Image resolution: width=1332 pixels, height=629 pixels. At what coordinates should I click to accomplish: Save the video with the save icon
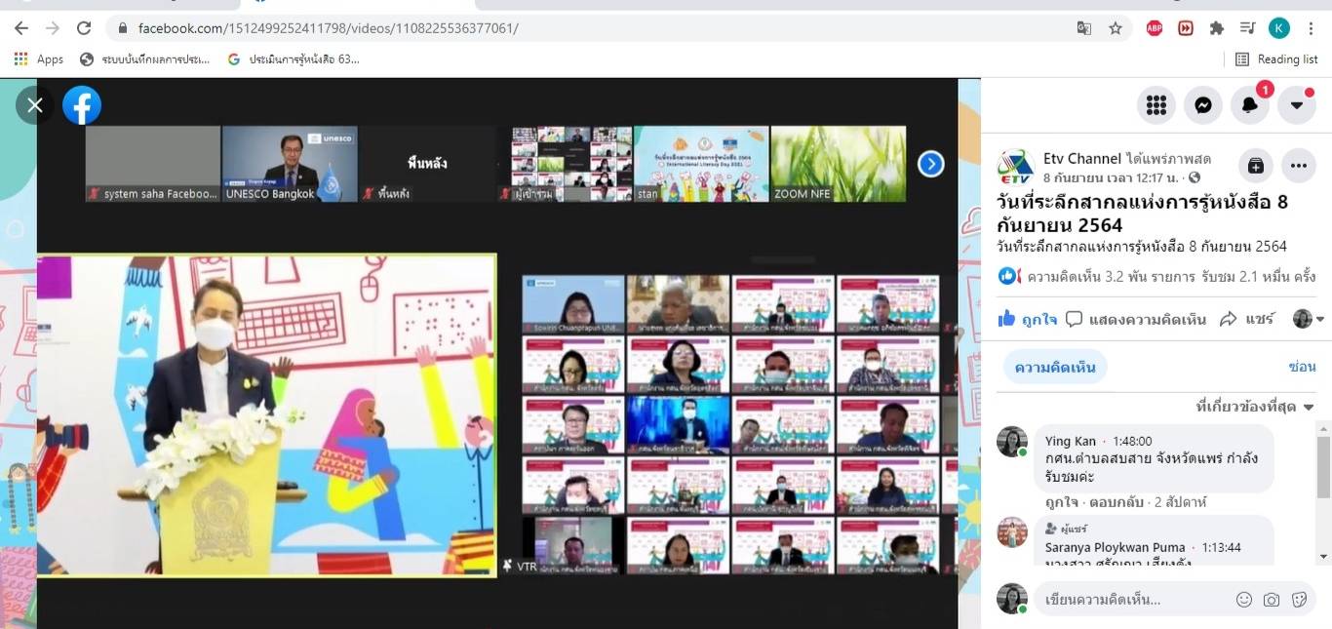point(1255,166)
